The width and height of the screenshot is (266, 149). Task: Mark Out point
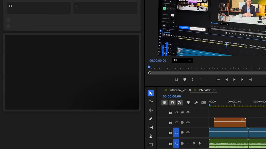201,79
